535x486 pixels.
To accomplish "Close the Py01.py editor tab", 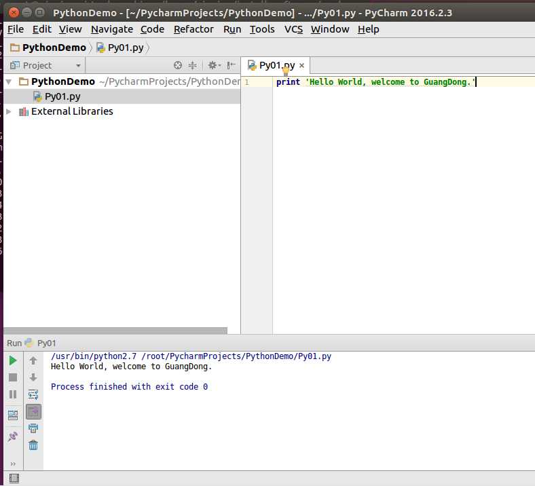I will [x=302, y=66].
